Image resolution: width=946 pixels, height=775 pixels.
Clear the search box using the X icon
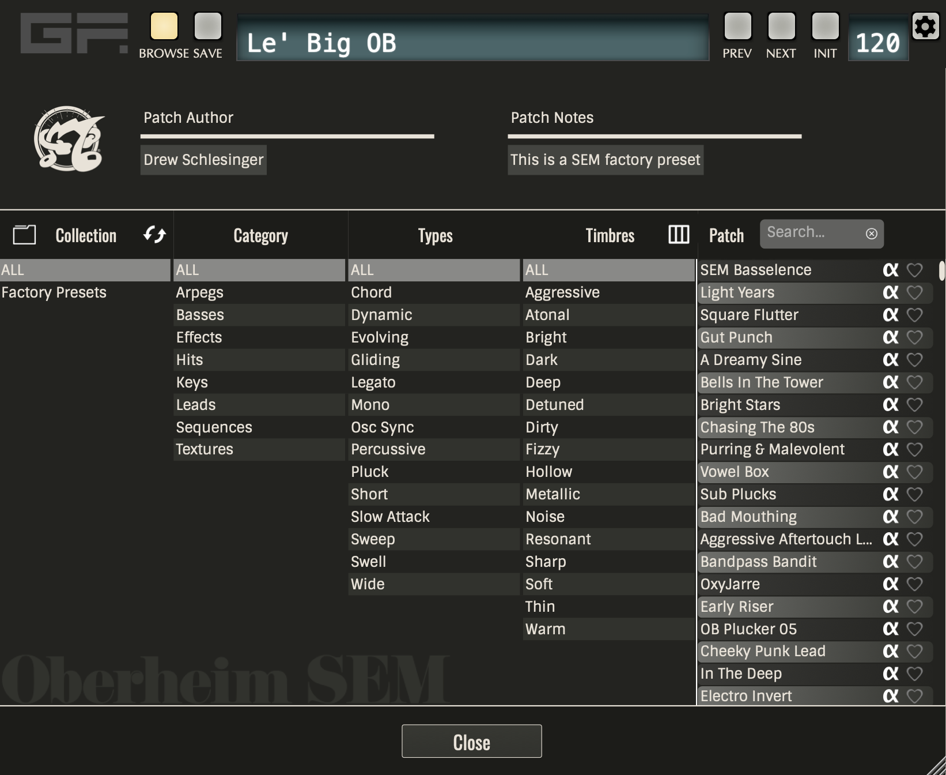pos(871,234)
